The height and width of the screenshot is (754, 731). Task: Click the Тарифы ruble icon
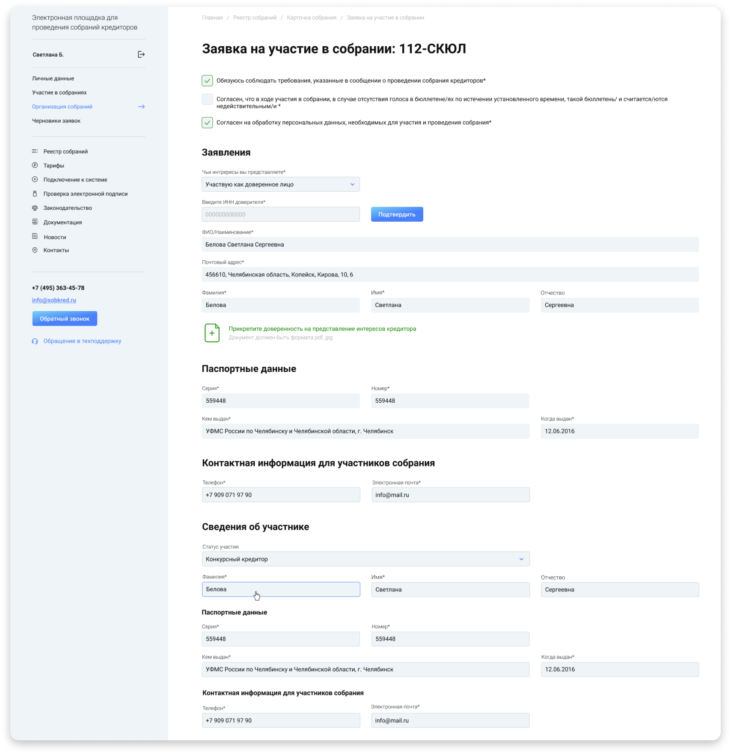tap(35, 166)
